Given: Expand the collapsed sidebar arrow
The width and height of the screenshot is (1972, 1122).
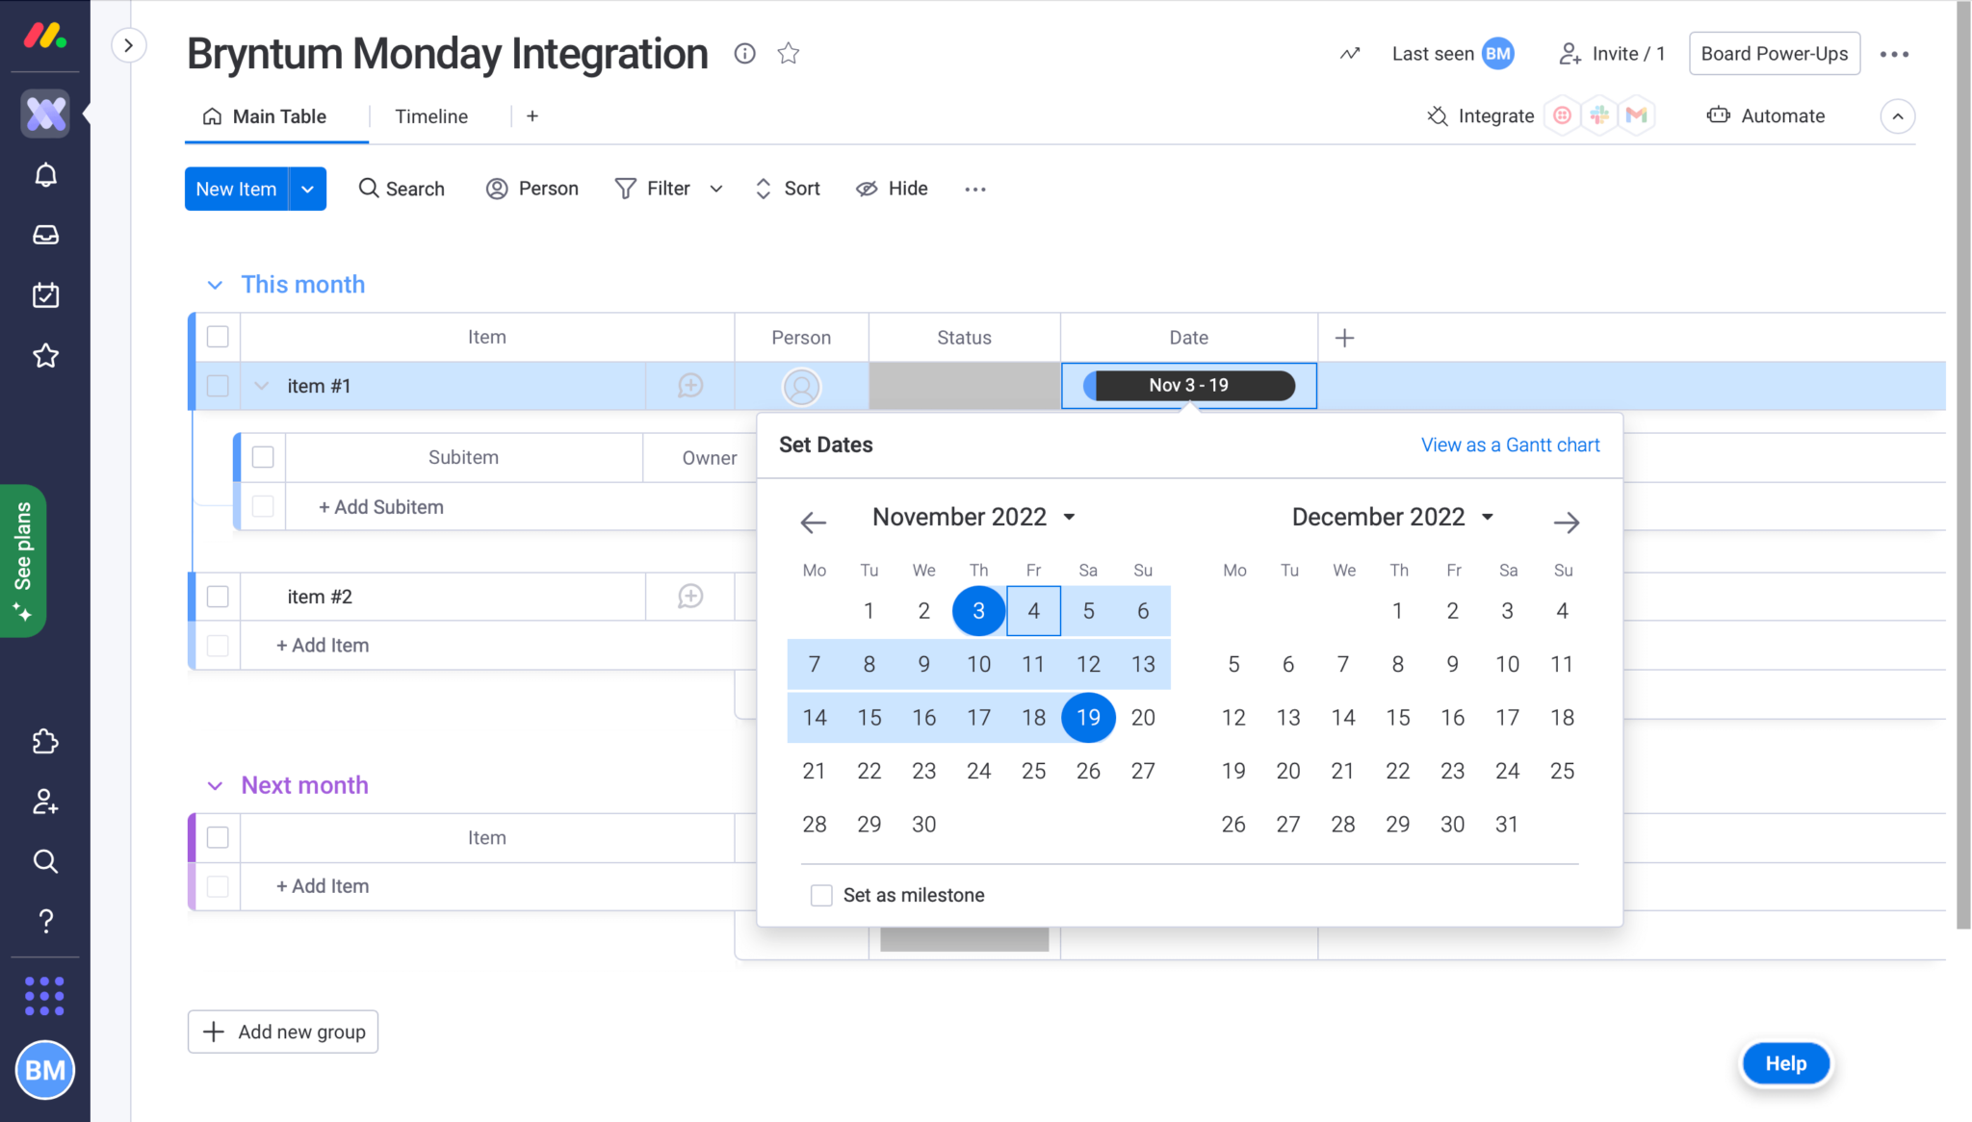Looking at the screenshot, I should click(129, 45).
